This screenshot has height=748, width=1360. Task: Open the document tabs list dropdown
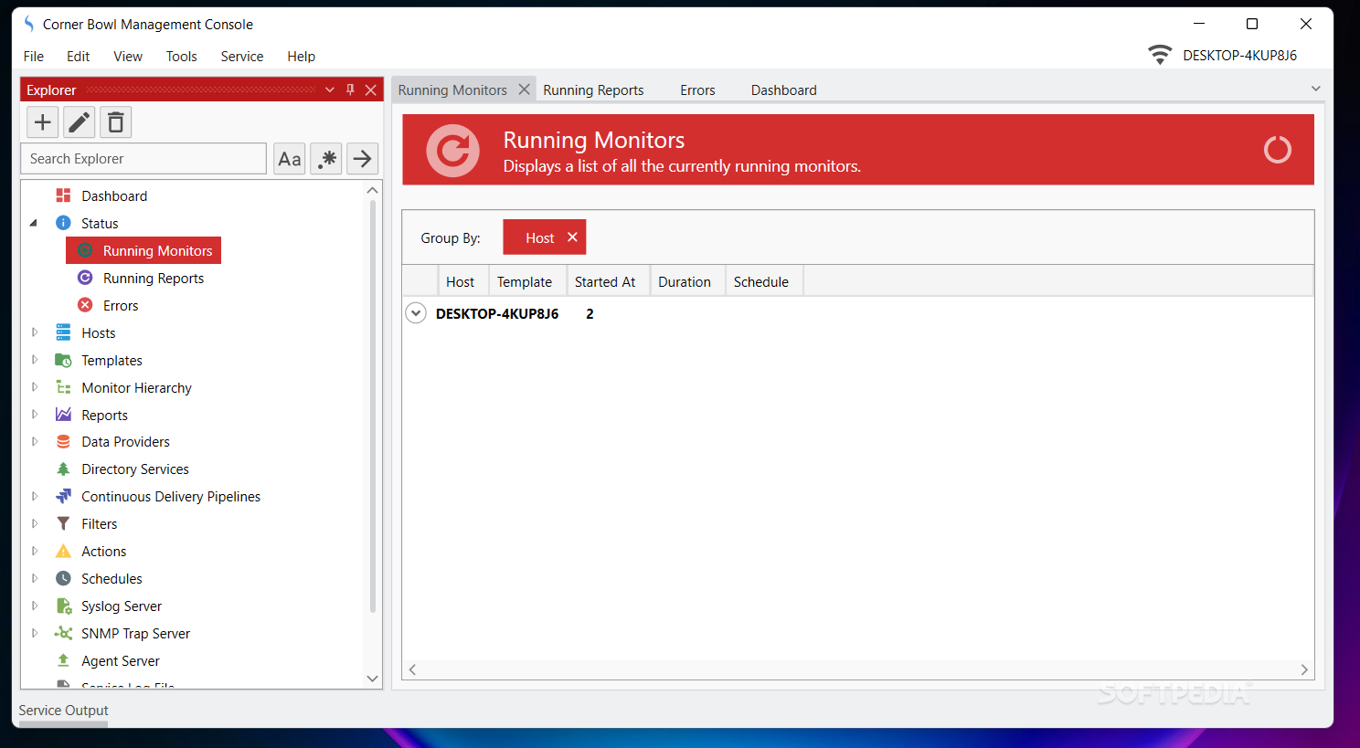(1316, 89)
